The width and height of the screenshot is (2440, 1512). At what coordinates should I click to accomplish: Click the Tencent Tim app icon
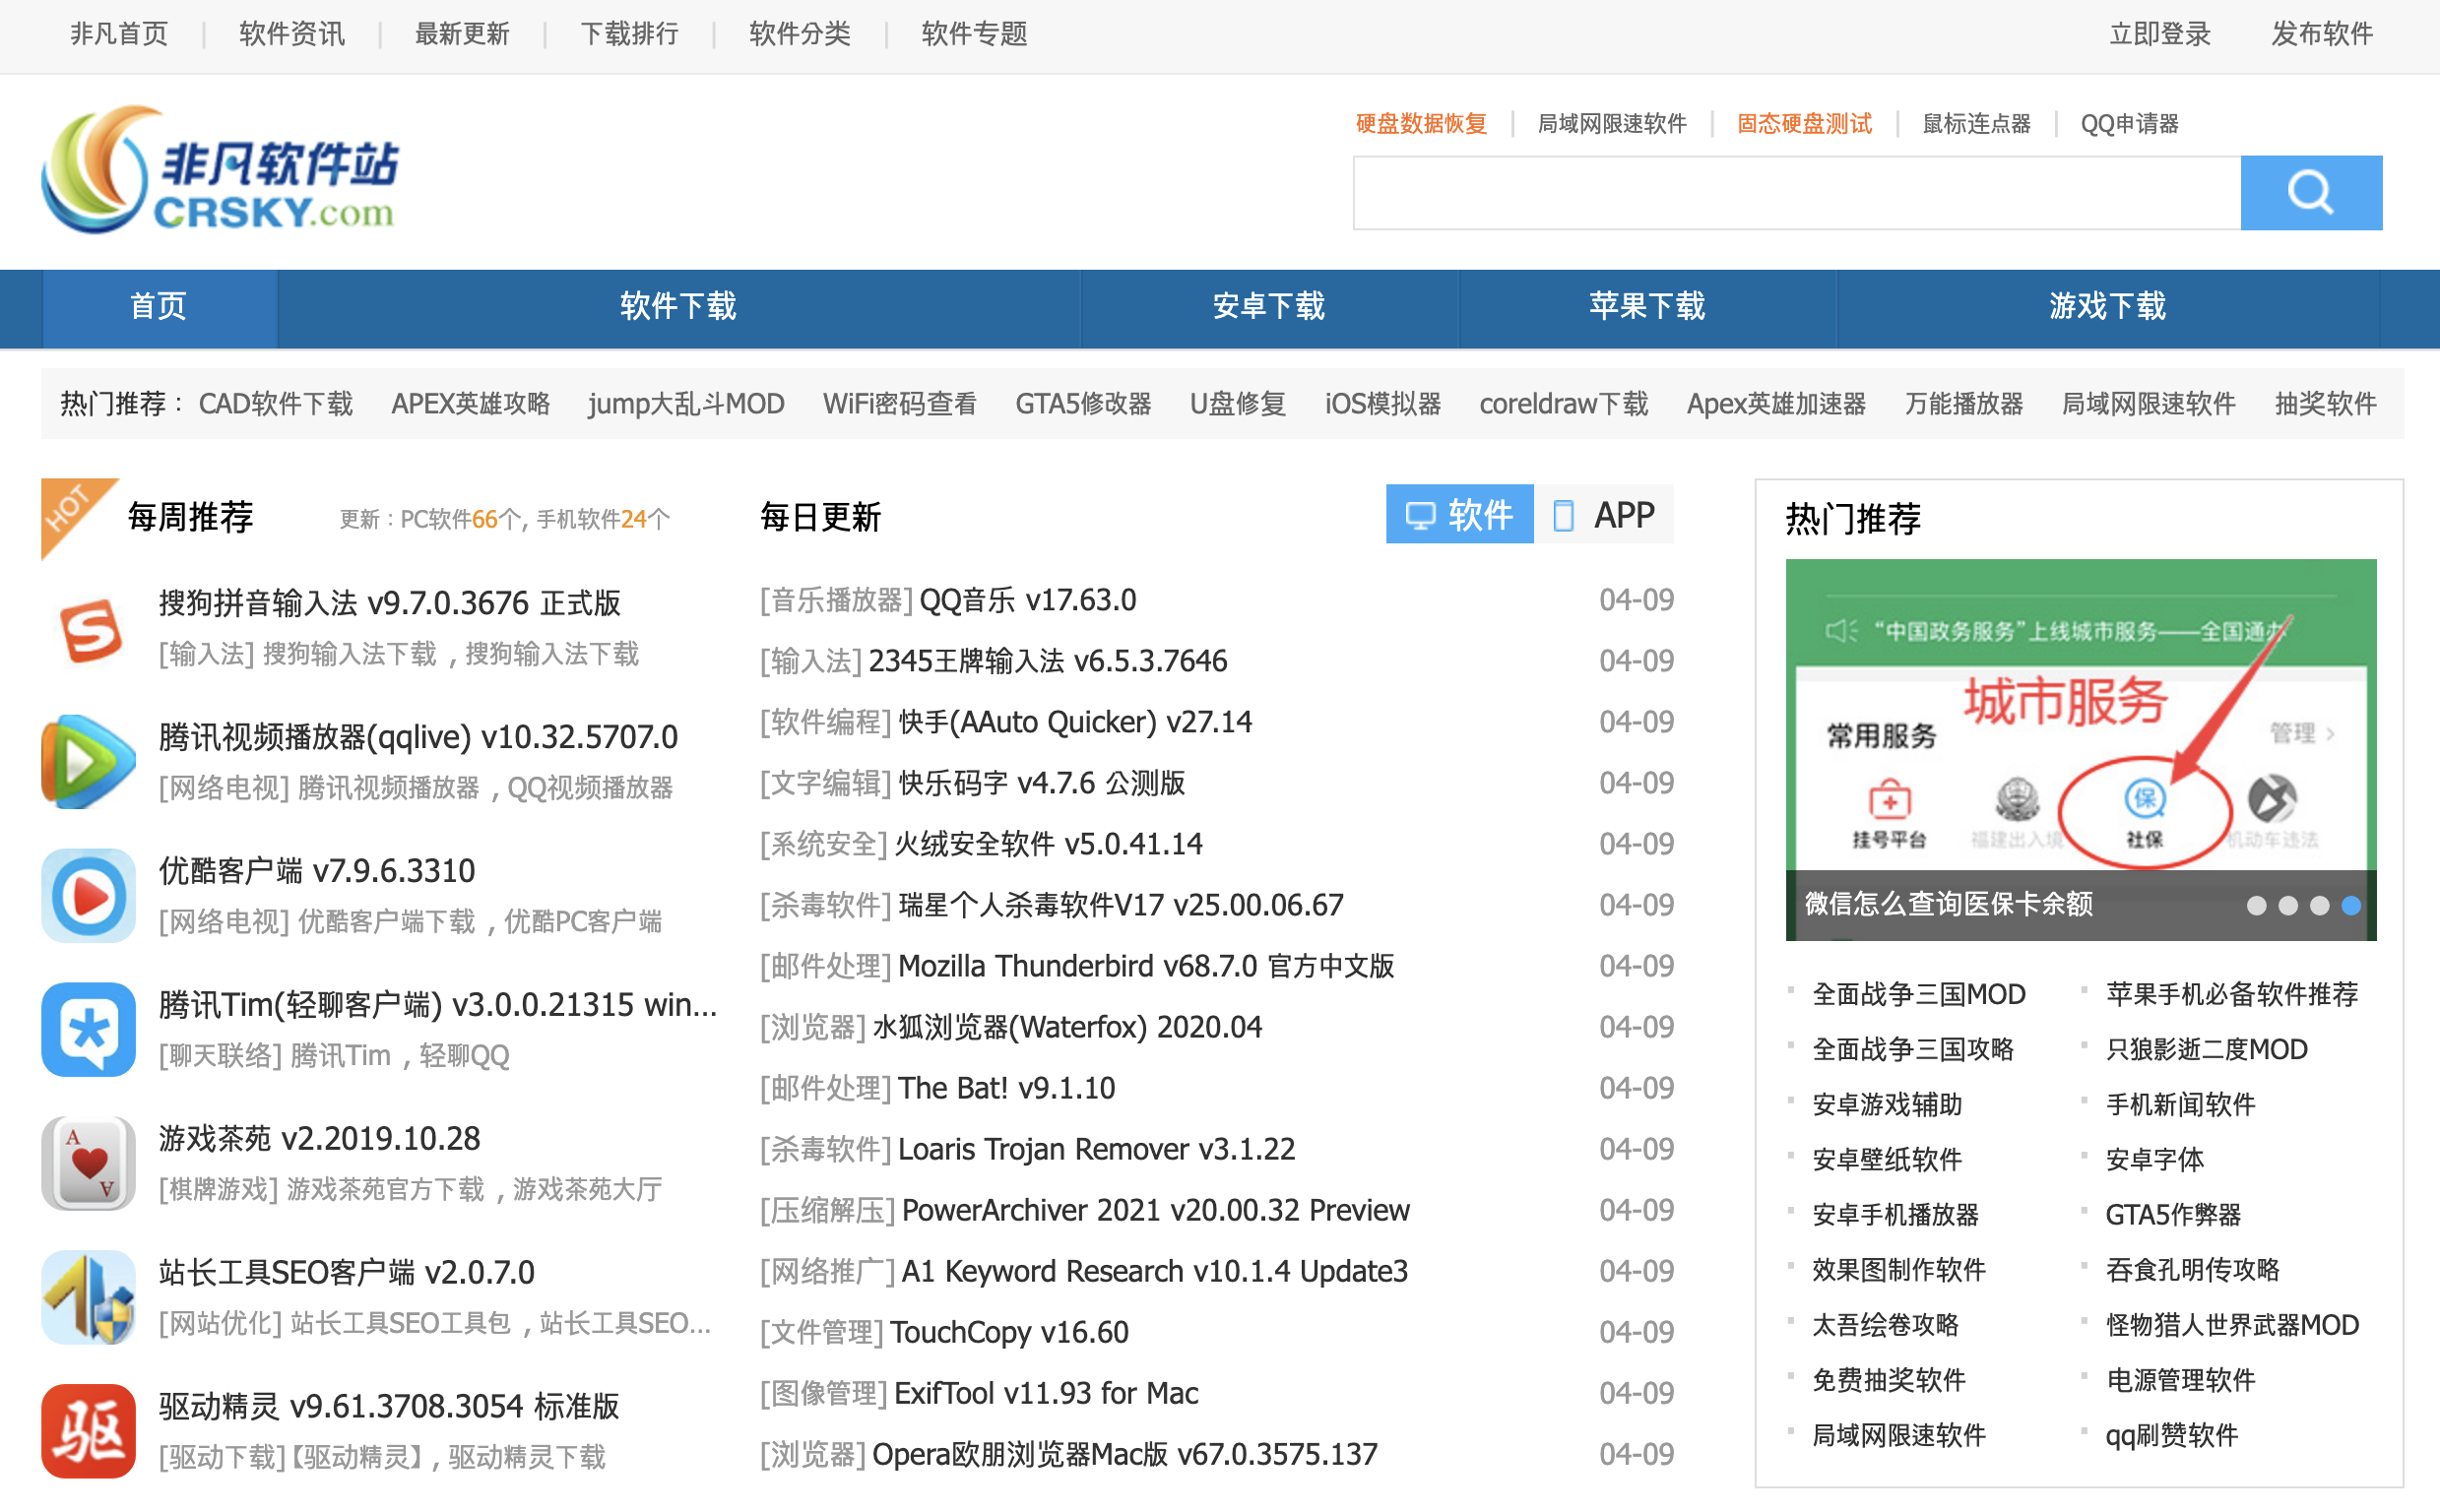(89, 1030)
